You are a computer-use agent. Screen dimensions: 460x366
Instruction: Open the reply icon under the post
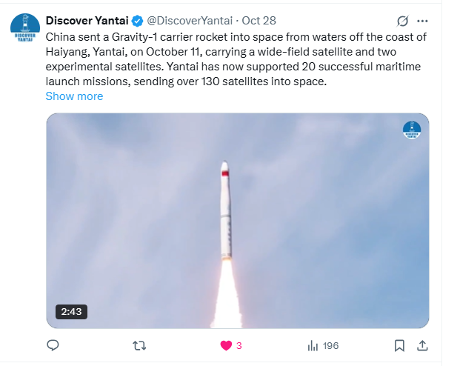53,345
